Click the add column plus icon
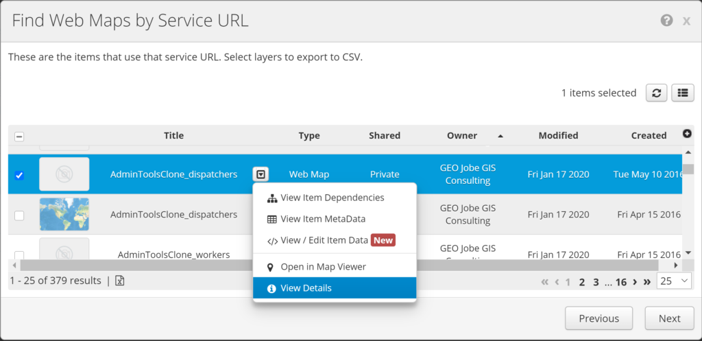 (x=687, y=134)
